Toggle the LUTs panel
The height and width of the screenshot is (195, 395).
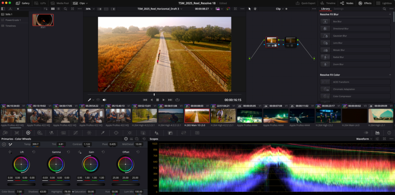click(x=40, y=3)
